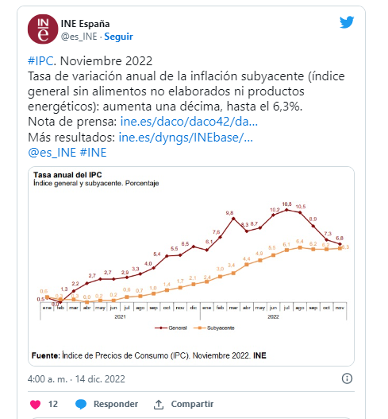Click the share upload arrow icon
388x419 pixels.
click(159, 405)
